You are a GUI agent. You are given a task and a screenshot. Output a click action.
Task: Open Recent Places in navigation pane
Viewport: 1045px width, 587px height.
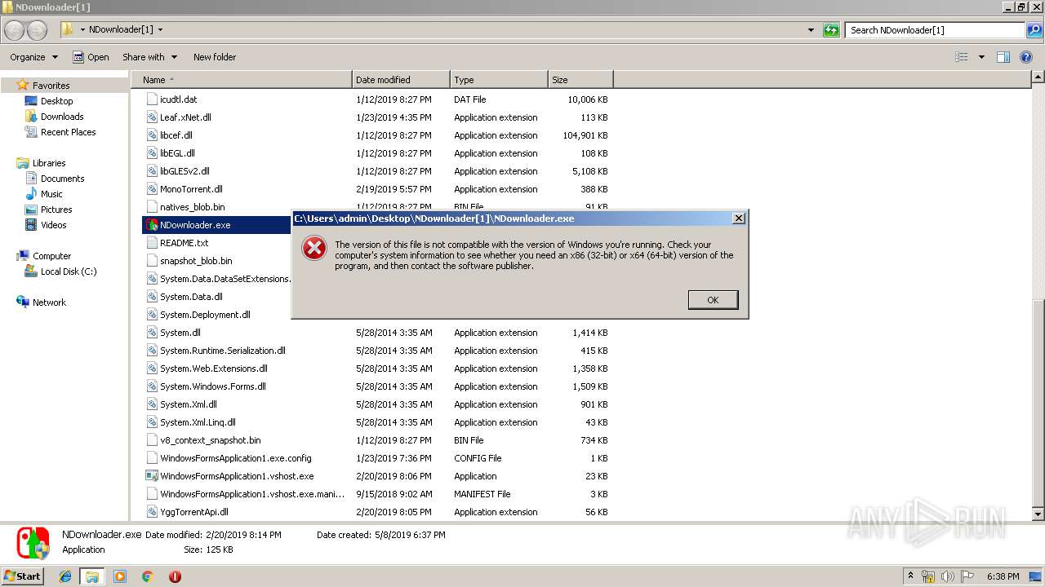click(68, 132)
